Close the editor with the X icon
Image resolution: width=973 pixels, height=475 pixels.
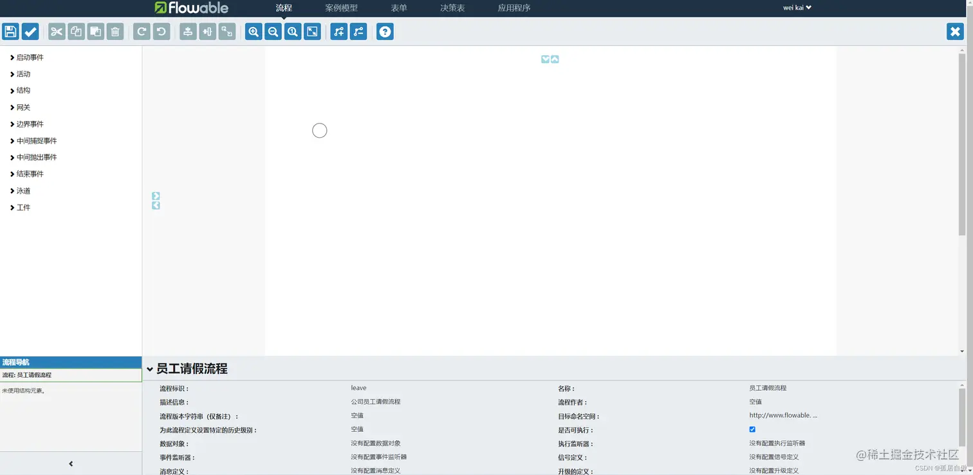tap(956, 32)
